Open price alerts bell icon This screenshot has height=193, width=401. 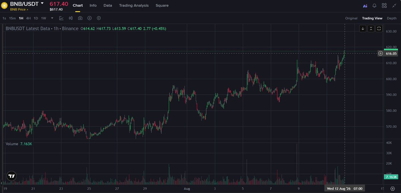375,6
